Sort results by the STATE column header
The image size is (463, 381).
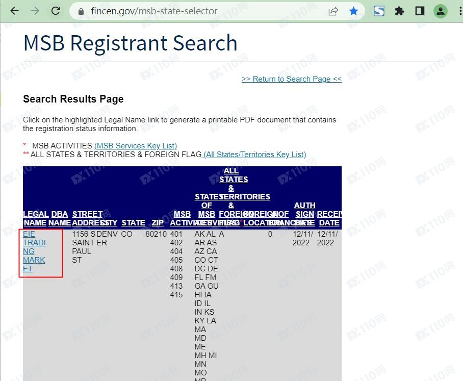click(x=133, y=223)
